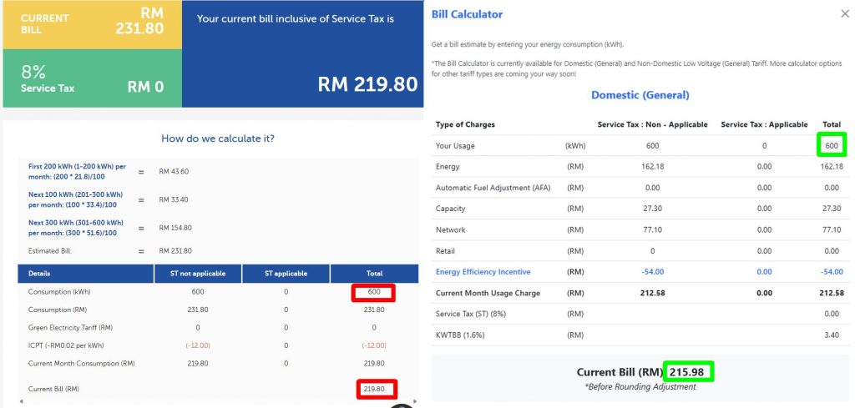Click the right arrow of horizontal scrollbar
855x408 pixels.
(415, 402)
